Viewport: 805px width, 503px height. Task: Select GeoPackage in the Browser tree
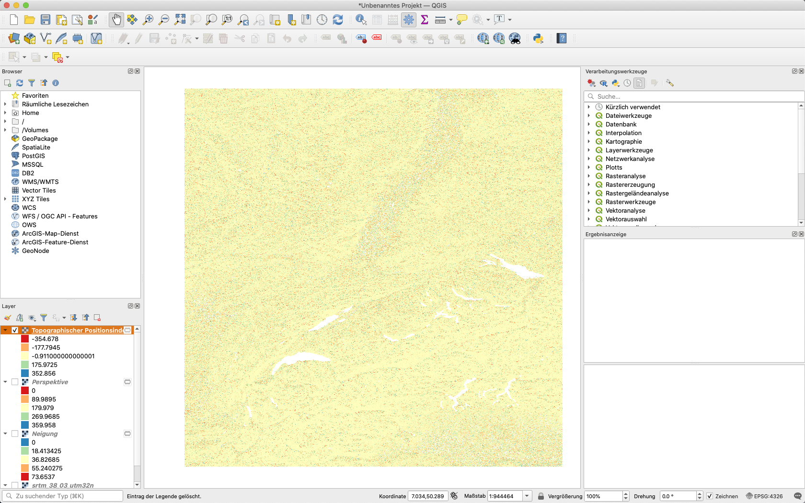click(40, 138)
